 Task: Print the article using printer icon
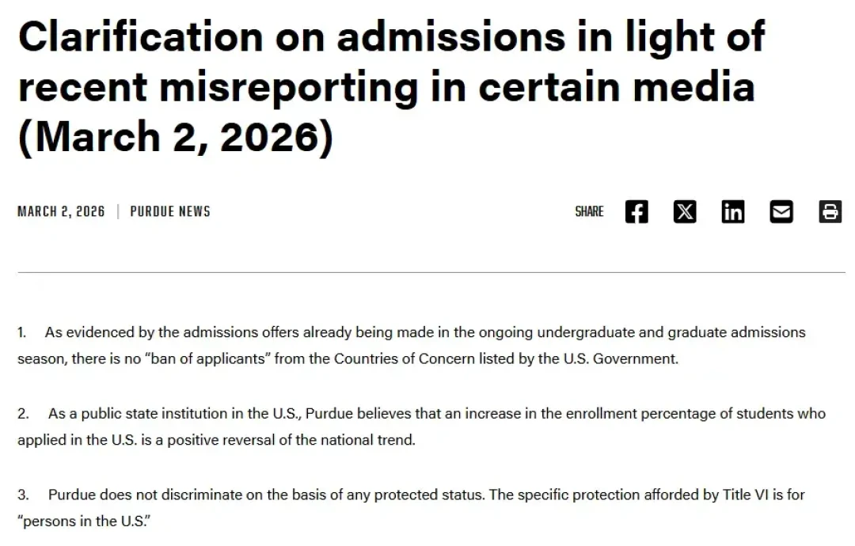830,212
